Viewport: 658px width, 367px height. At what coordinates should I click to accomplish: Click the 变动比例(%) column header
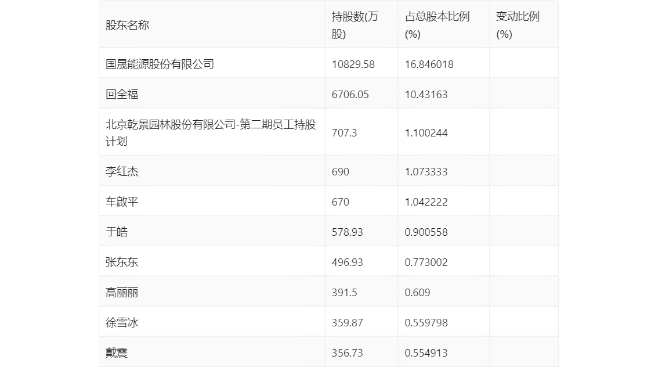tap(518, 25)
